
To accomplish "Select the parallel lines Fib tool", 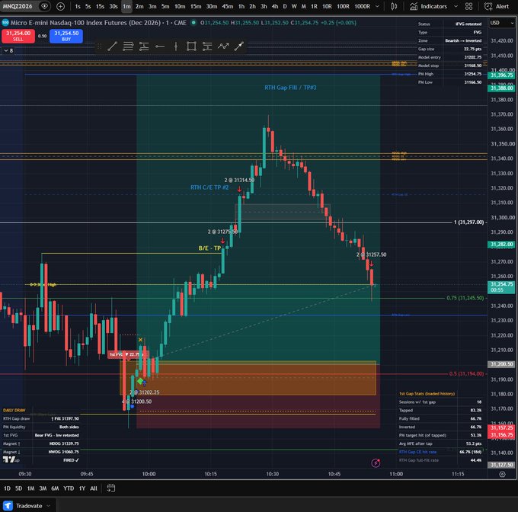I will click(128, 46).
